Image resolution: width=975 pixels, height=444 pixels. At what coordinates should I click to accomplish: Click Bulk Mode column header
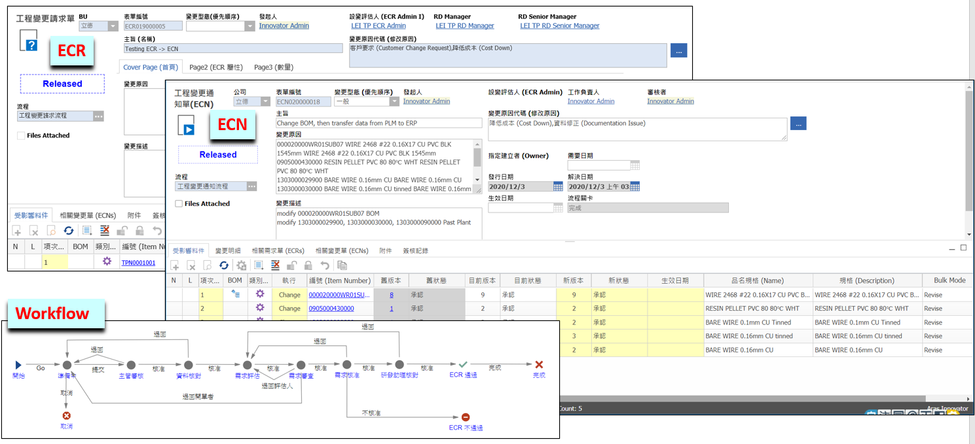point(949,281)
